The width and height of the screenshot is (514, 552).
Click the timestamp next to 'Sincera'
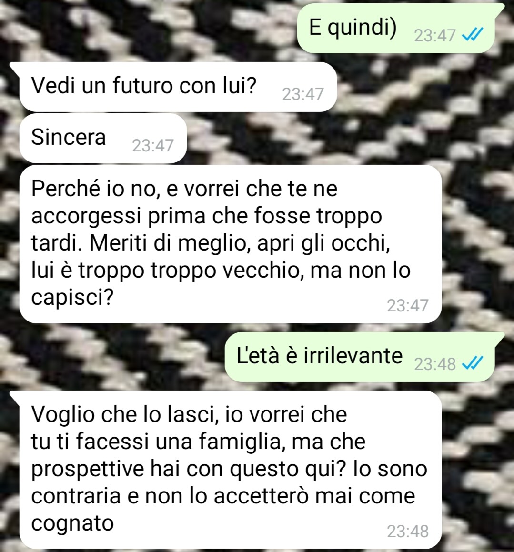tap(153, 145)
